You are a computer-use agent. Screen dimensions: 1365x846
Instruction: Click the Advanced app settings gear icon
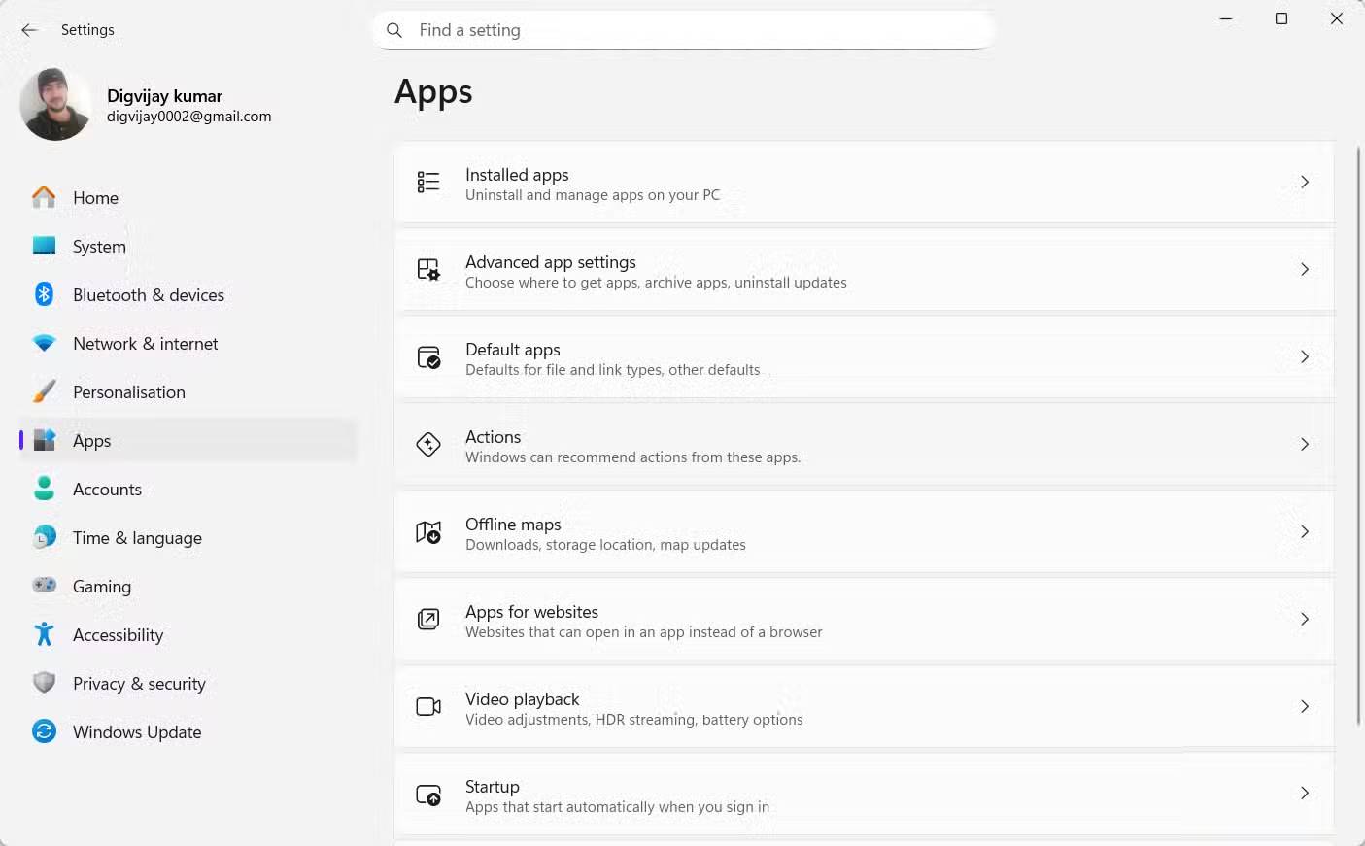click(x=428, y=270)
